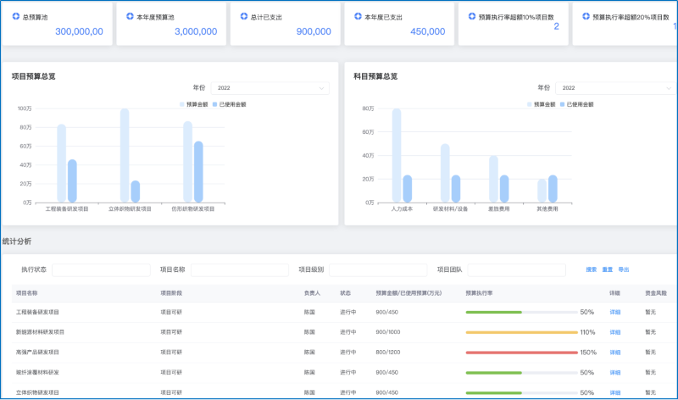Click the 立体织物研发项目 bar group in chart
This screenshot has width=678, height=400.
pos(131,156)
